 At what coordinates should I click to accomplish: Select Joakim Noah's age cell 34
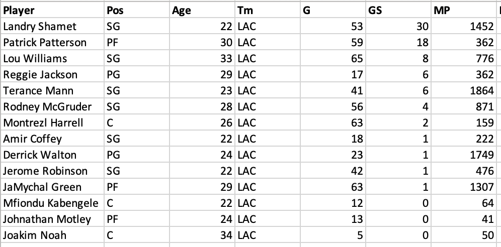pyautogui.click(x=202, y=235)
